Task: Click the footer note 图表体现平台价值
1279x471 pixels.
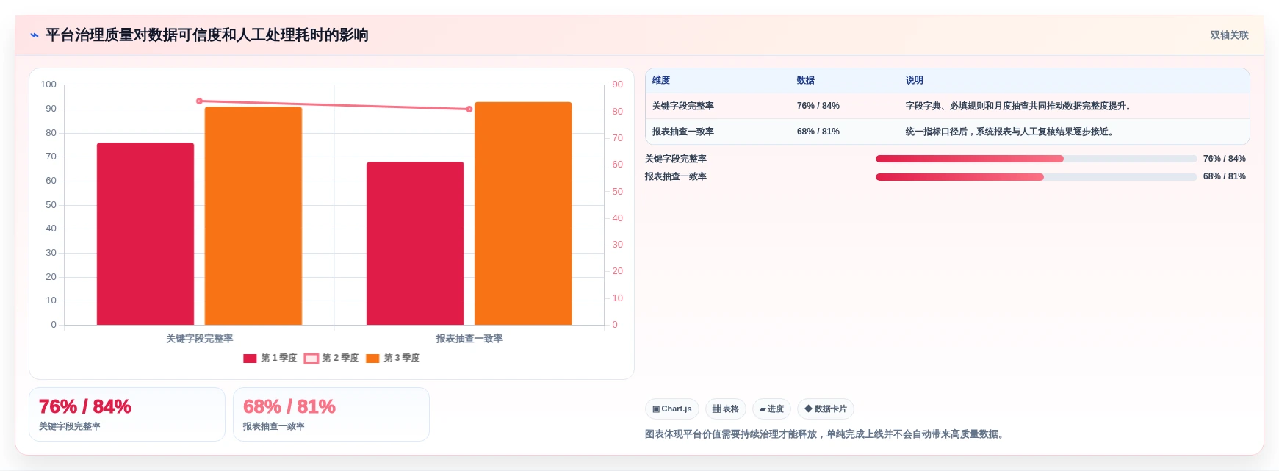Action: [826, 434]
